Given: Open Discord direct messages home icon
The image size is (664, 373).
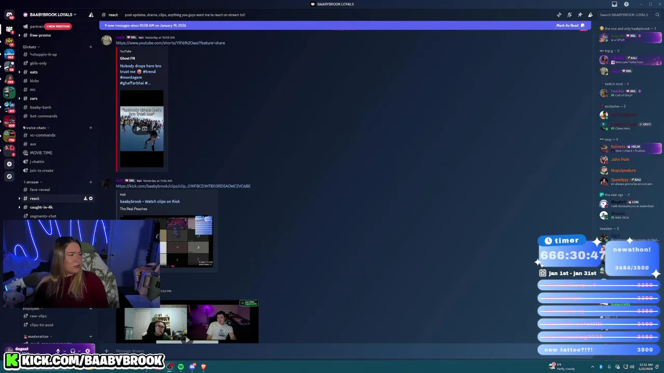Looking at the screenshot, I should click(9, 15).
